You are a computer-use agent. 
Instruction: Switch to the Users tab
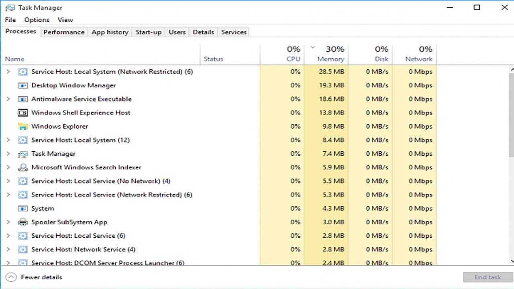[177, 32]
